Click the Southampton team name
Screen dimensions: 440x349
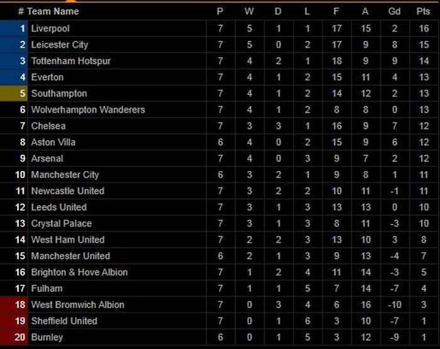click(x=59, y=94)
